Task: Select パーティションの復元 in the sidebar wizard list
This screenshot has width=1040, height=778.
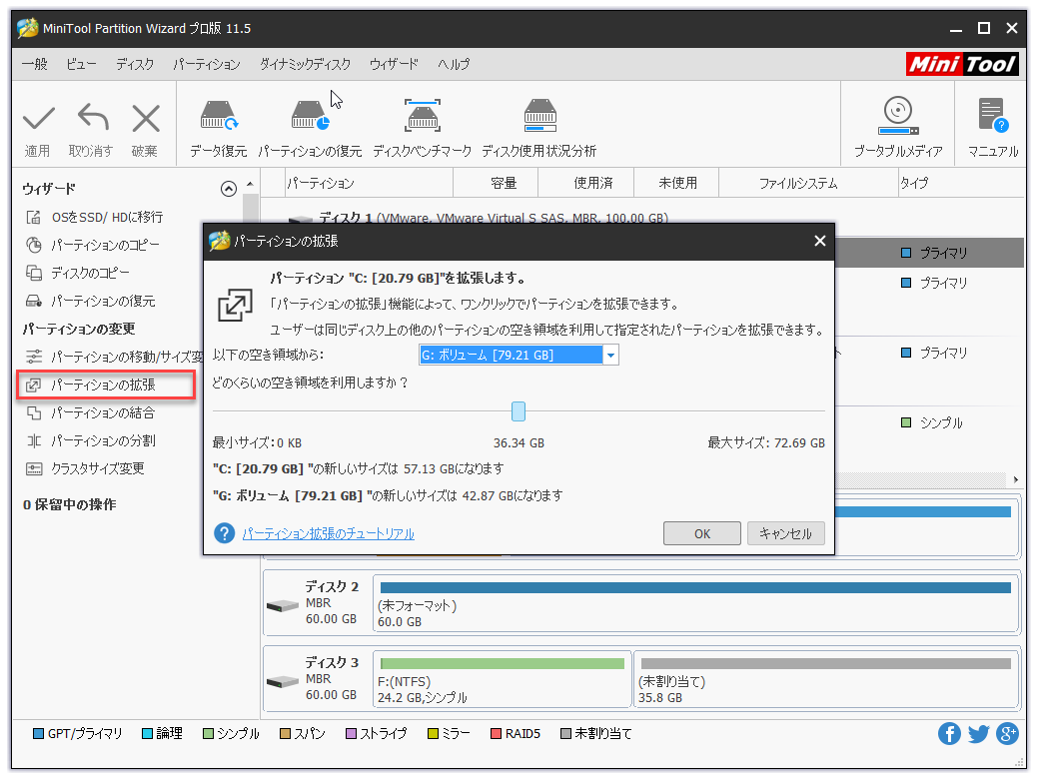Action: 90,301
